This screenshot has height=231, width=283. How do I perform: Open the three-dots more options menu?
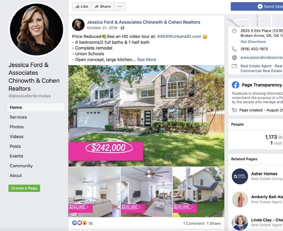(x=120, y=7)
